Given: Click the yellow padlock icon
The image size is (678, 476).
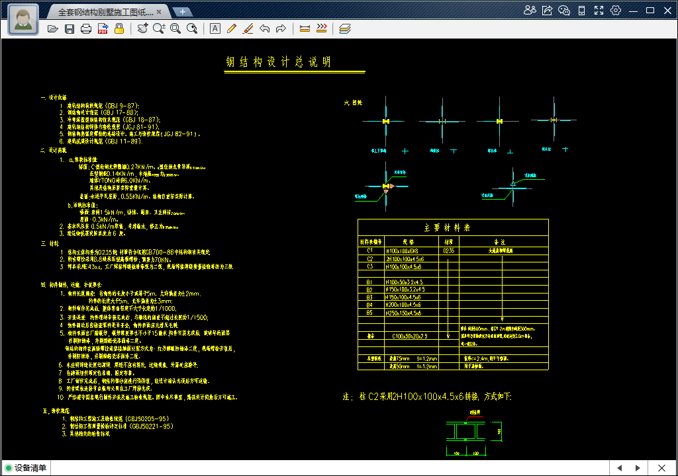Looking at the screenshot, I should 119,28.
